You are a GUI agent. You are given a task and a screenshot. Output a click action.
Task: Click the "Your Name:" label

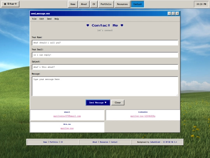pyautogui.click(x=37, y=37)
